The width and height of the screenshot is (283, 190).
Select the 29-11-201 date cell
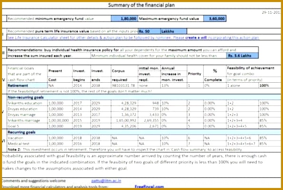click(x=271, y=12)
